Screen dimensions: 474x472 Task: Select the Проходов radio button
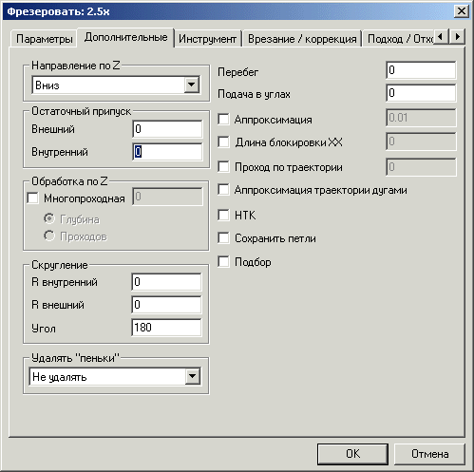pyautogui.click(x=49, y=236)
